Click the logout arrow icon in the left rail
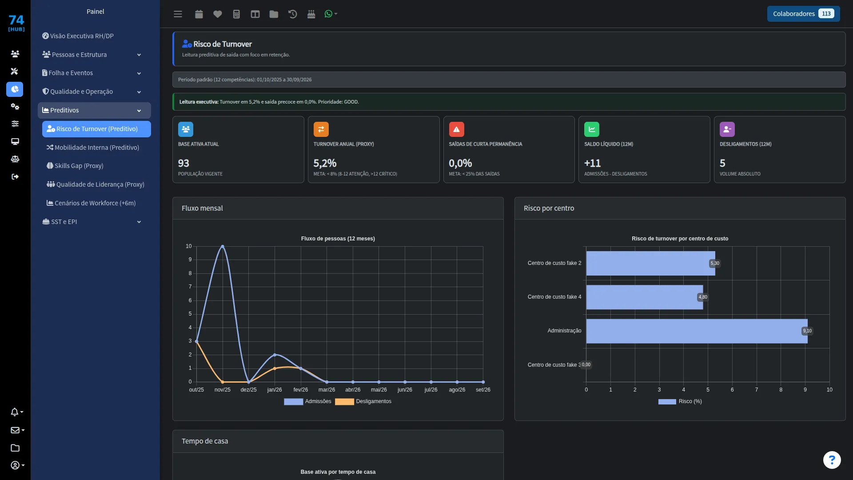853x480 pixels. coord(15,176)
